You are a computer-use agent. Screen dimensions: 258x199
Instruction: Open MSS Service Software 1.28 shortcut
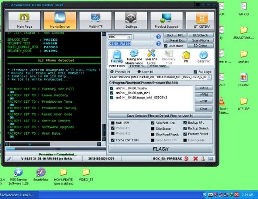[x=18, y=176]
